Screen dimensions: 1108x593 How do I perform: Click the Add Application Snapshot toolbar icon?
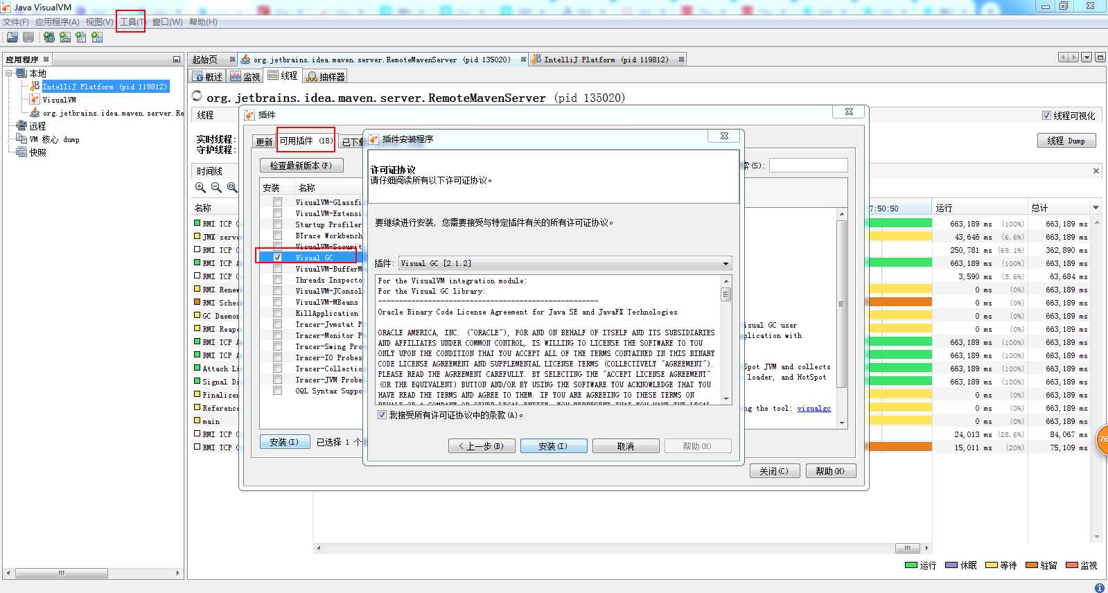click(97, 37)
